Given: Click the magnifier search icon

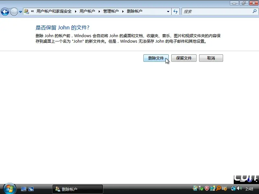Looking at the screenshot, I should click(x=254, y=11).
